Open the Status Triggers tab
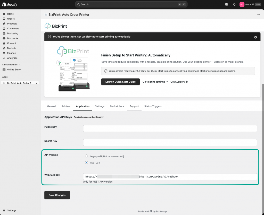This screenshot has width=264, height=215. [x=153, y=106]
